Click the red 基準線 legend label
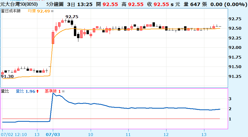 [x=51, y=91]
